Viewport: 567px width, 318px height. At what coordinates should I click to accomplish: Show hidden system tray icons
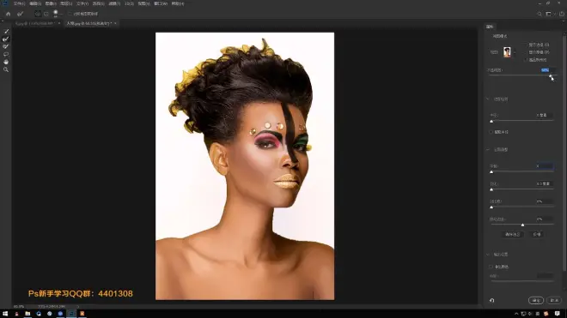pyautogui.click(x=516, y=314)
